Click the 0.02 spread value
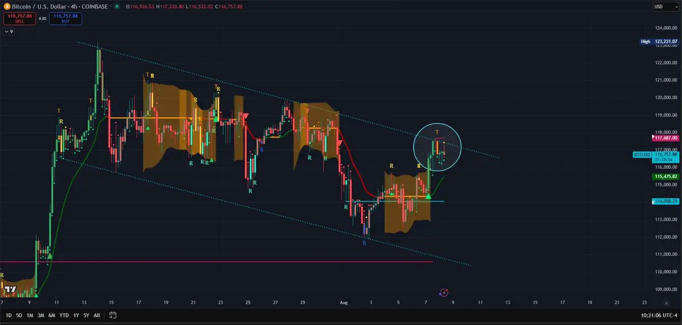Viewport: 682px width, 325px height. point(42,18)
